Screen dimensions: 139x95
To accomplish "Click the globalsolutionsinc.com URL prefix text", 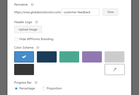I will [x=38, y=12].
